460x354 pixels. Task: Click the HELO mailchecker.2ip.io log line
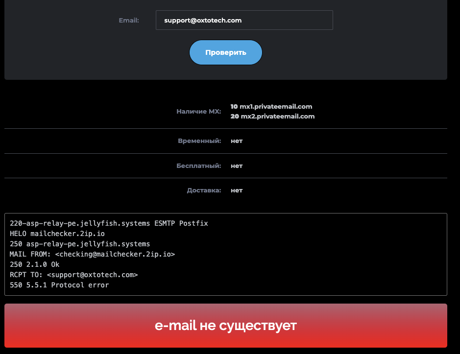57,234
